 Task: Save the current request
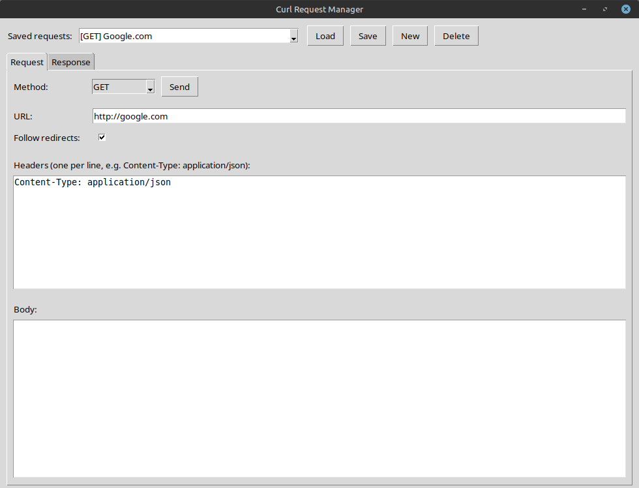click(368, 36)
